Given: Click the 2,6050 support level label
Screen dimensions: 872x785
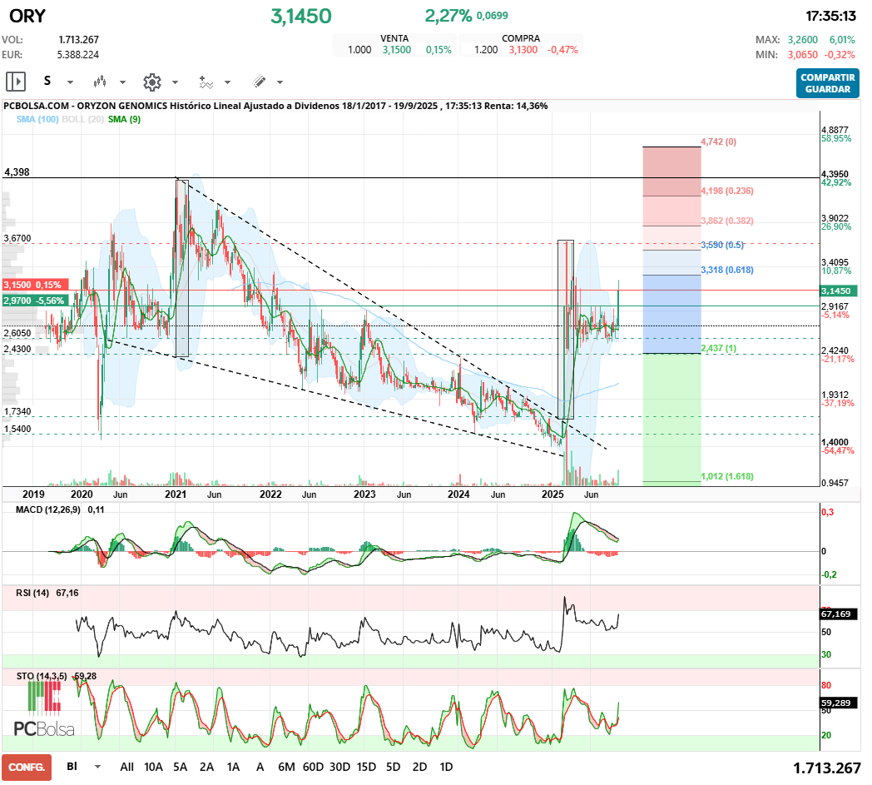Looking at the screenshot, I should (17, 334).
